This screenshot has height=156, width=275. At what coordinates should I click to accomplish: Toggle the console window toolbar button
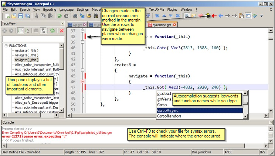(248, 16)
